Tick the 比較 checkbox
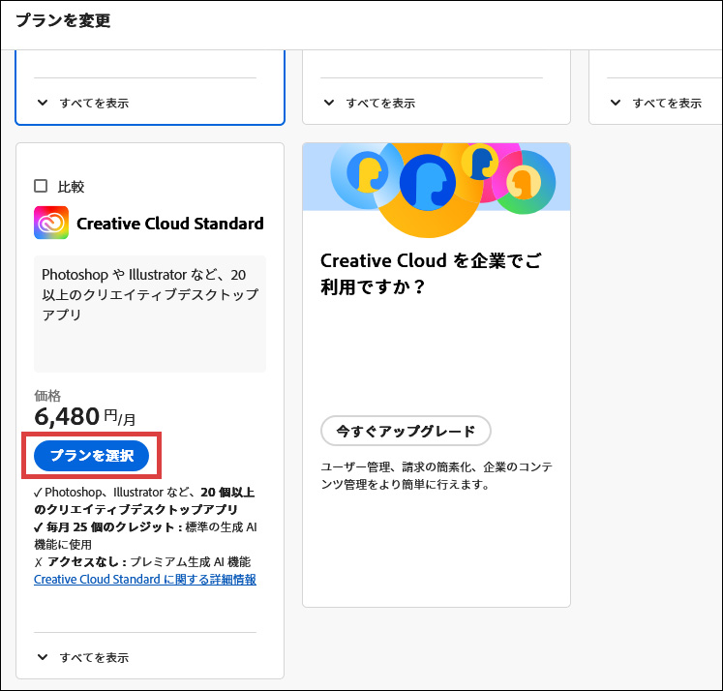 [x=41, y=186]
